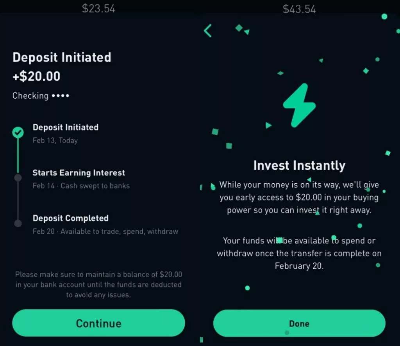Click the green deposit progress timeline bar
This screenshot has height=346, width=400.
tap(18, 156)
